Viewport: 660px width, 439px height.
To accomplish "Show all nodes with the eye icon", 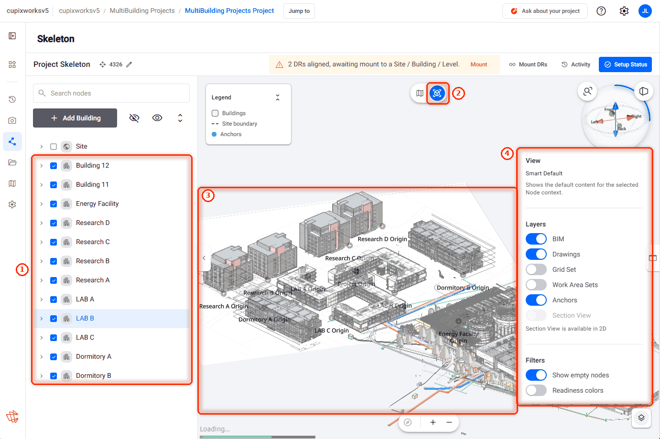I will (157, 118).
